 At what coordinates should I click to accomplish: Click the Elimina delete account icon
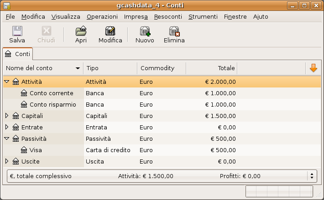coord(174,31)
